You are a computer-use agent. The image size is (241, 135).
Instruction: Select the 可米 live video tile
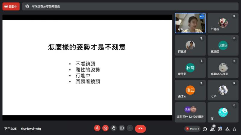[x=190, y=23]
